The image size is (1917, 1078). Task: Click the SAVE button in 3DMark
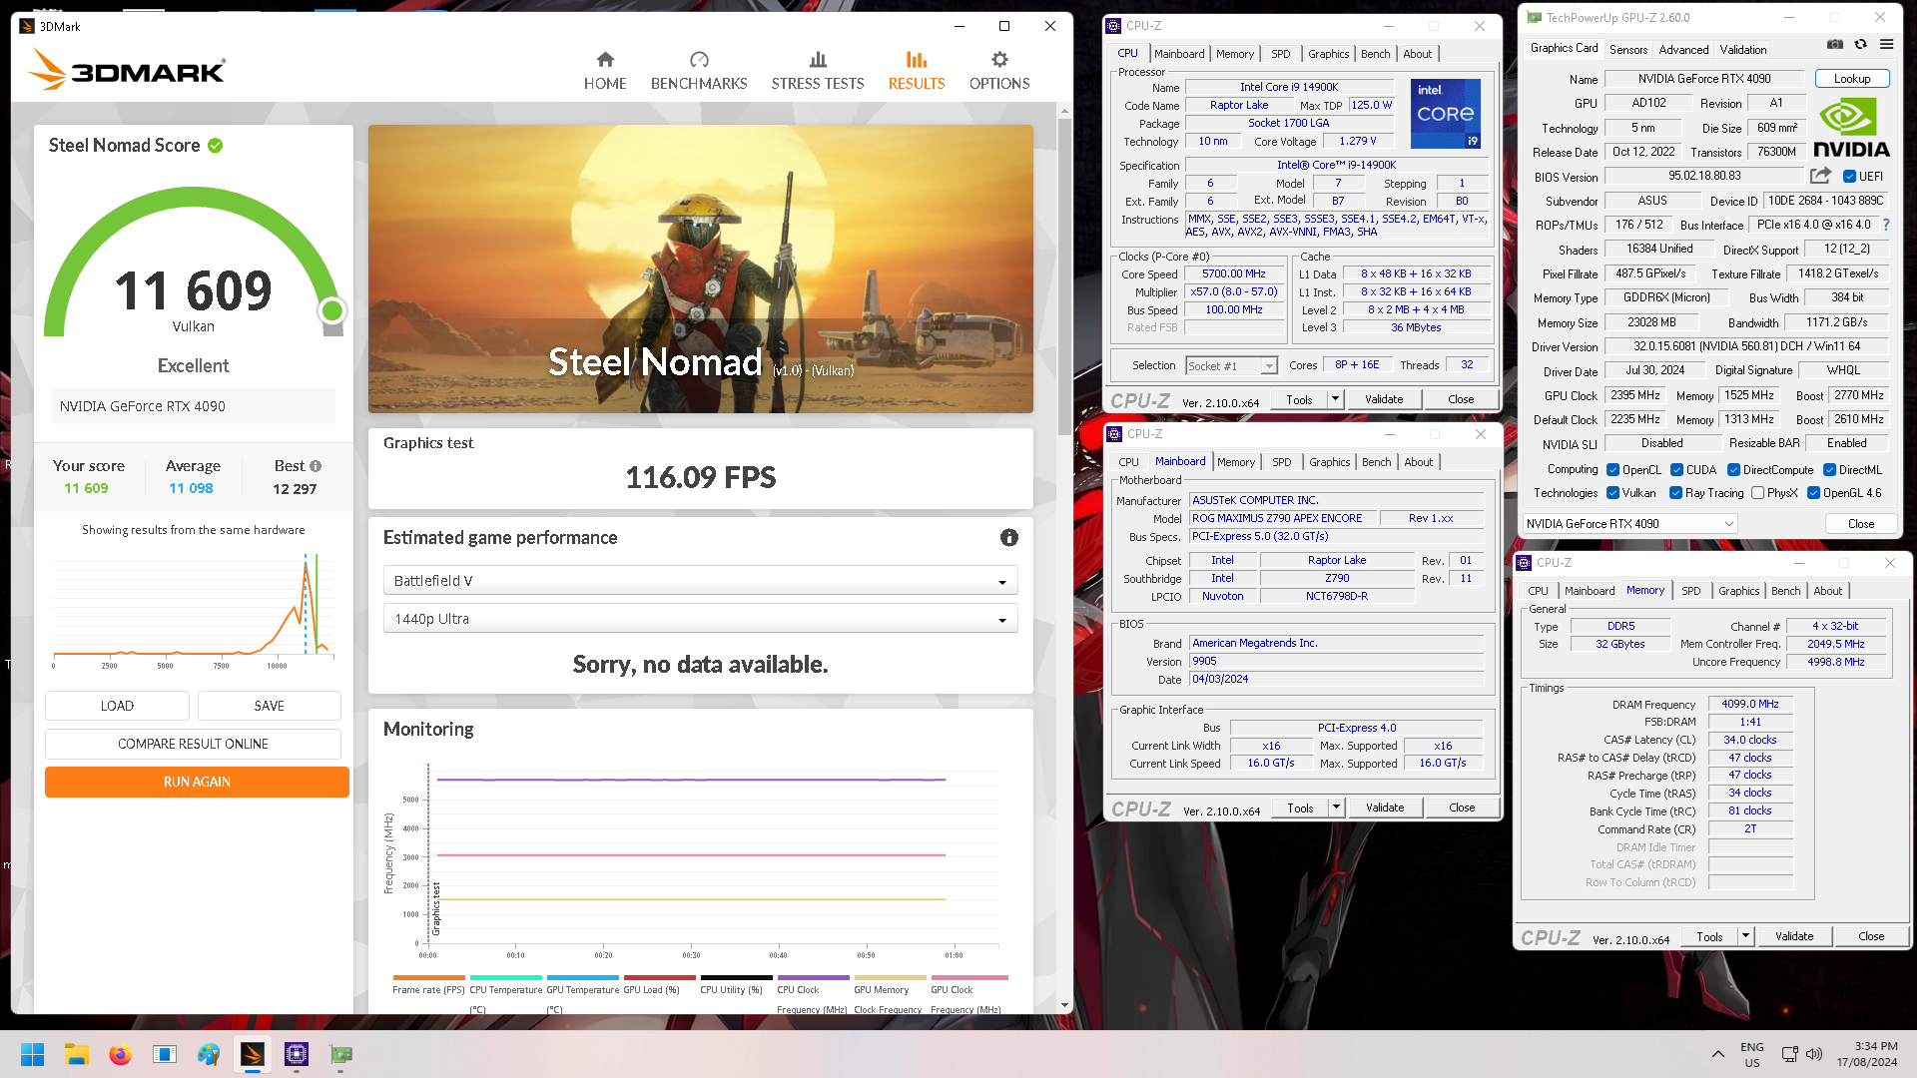point(269,706)
